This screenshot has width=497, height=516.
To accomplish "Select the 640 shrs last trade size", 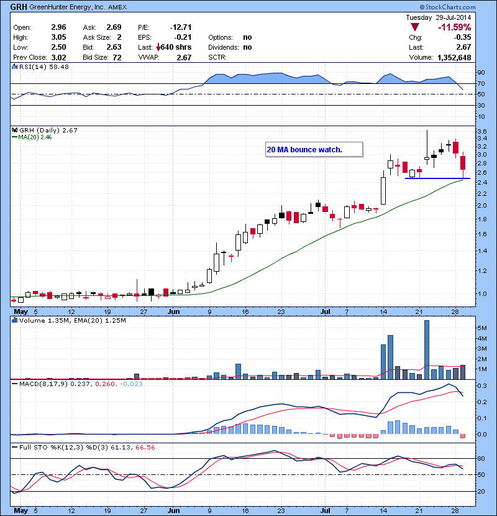I will point(176,47).
